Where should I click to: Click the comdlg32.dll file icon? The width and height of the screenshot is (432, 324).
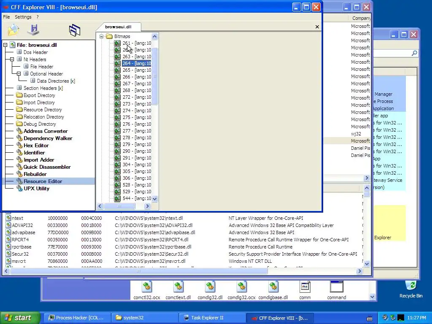click(x=210, y=287)
